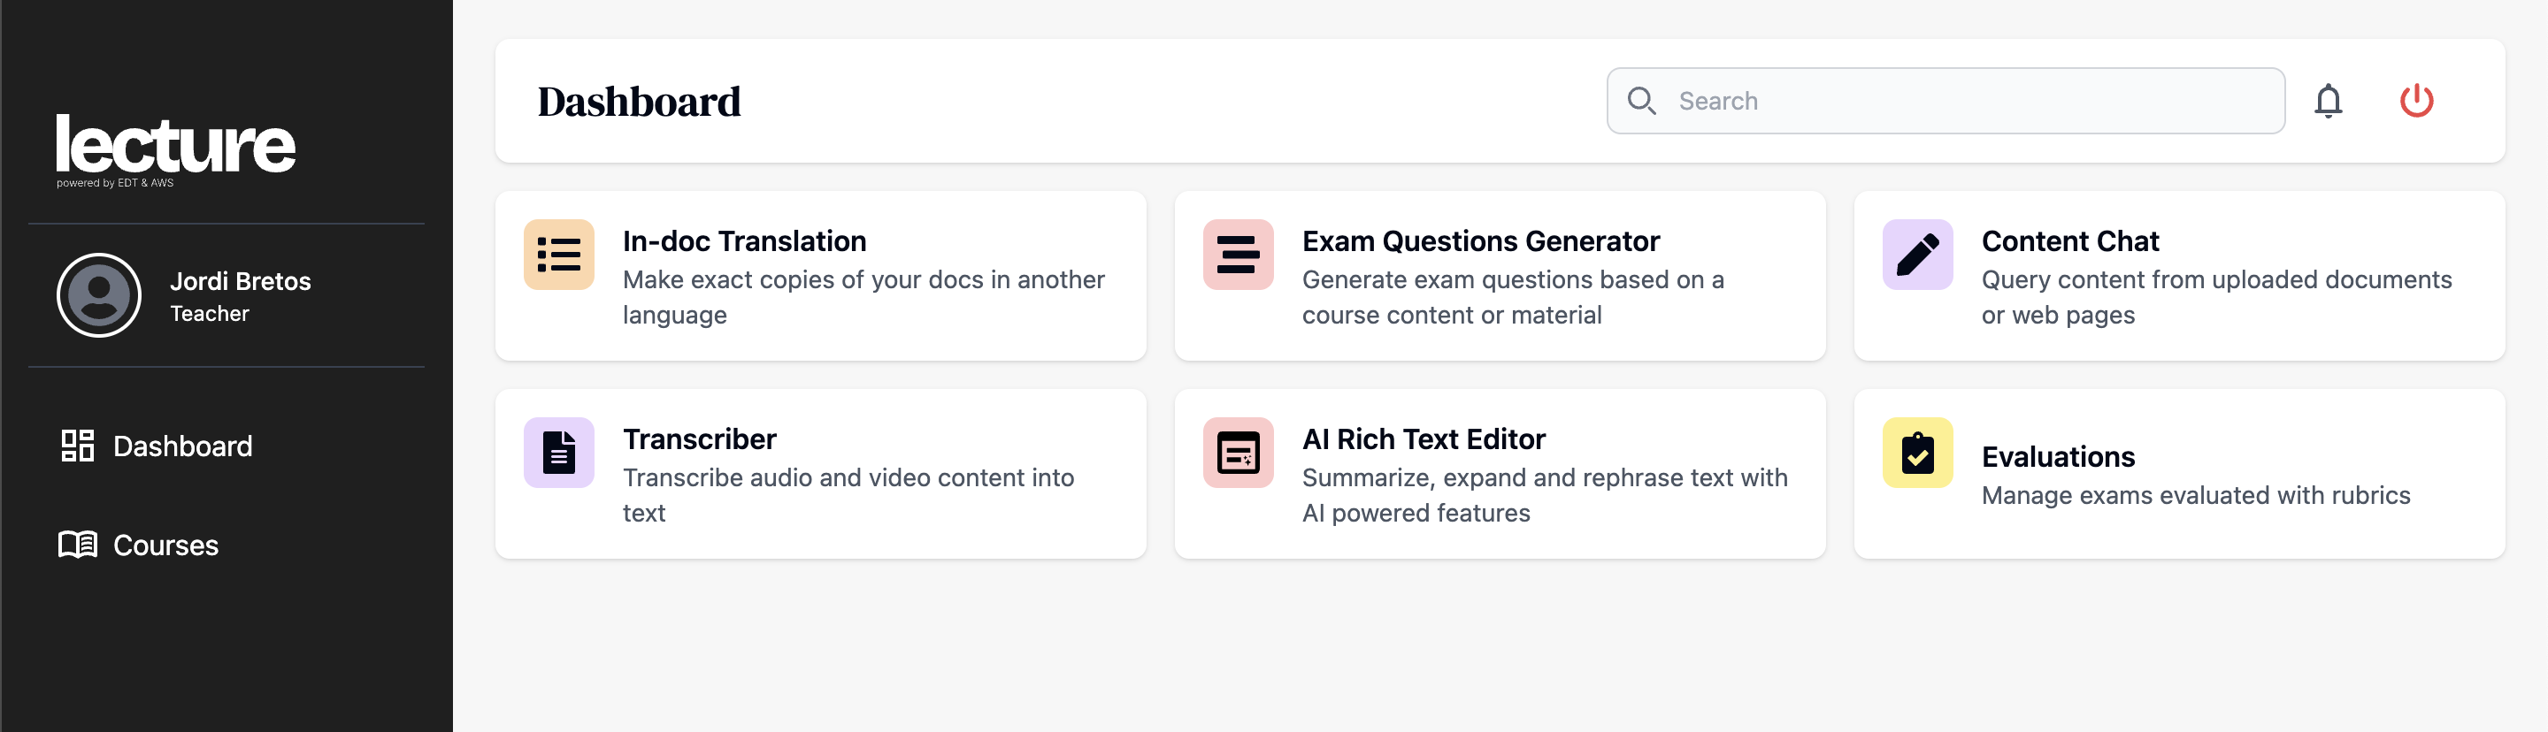Click the Jordi Bretos profile avatar
This screenshot has height=732, width=2548.
(99, 295)
